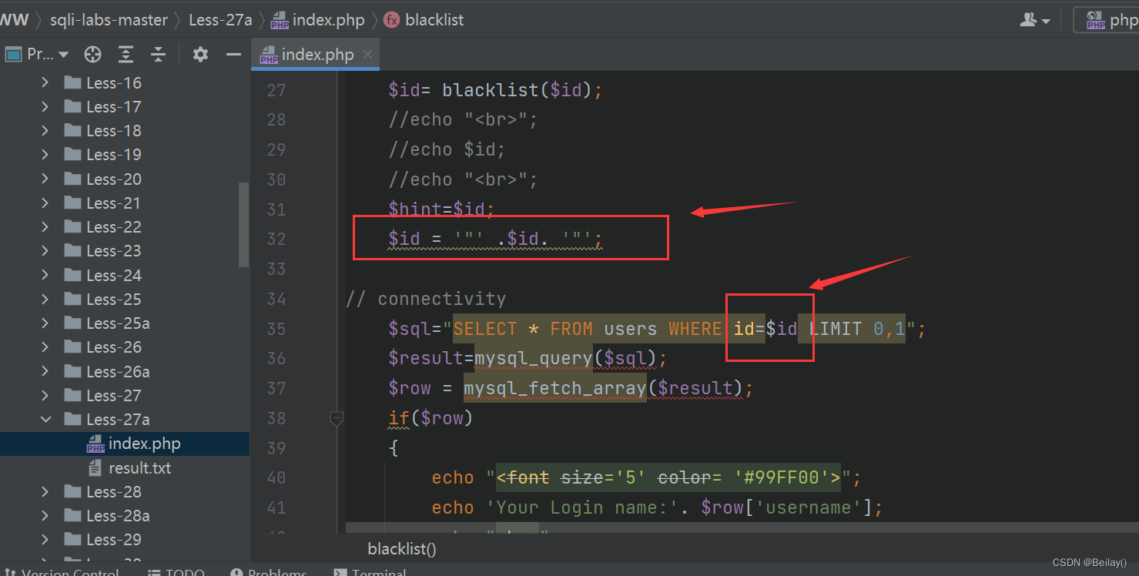The width and height of the screenshot is (1139, 576).
Task: Expand the Less-24 folder
Action: click(45, 275)
